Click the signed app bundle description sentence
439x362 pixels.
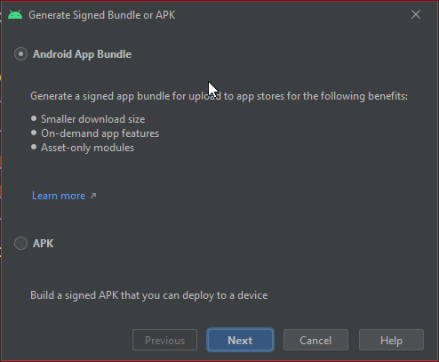pos(219,96)
